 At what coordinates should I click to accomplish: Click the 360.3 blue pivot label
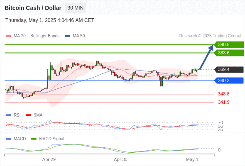pos(229,81)
